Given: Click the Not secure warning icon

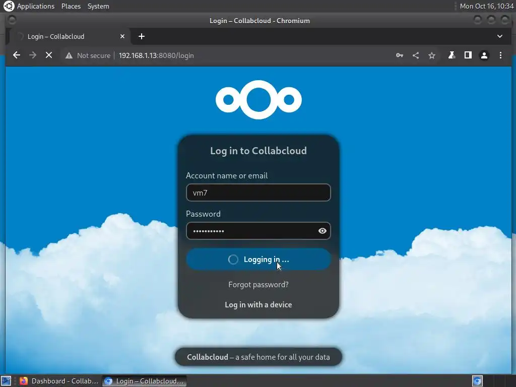Looking at the screenshot, I should [x=69, y=55].
